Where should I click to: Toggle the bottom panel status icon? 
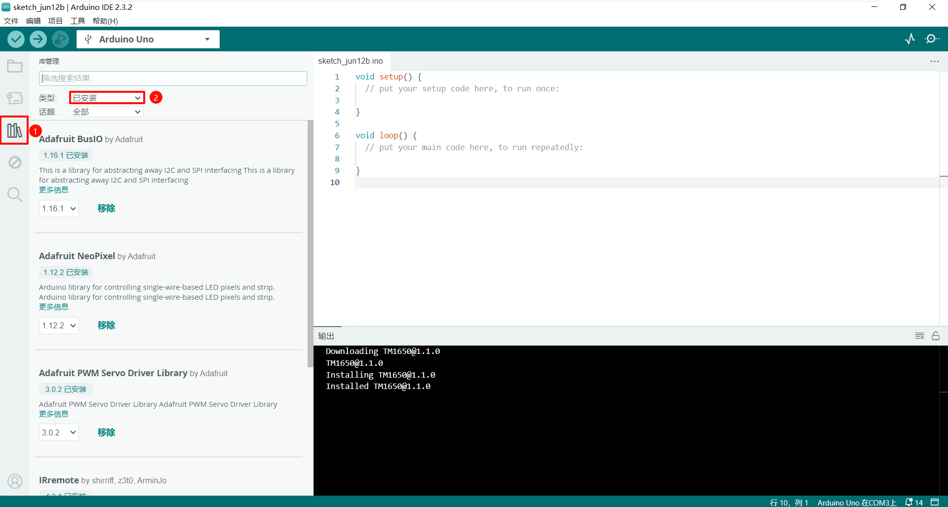(x=935, y=502)
